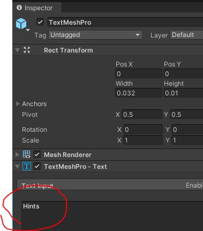
Task: Expand the Mesh Renderer component
Action: pos(18,154)
